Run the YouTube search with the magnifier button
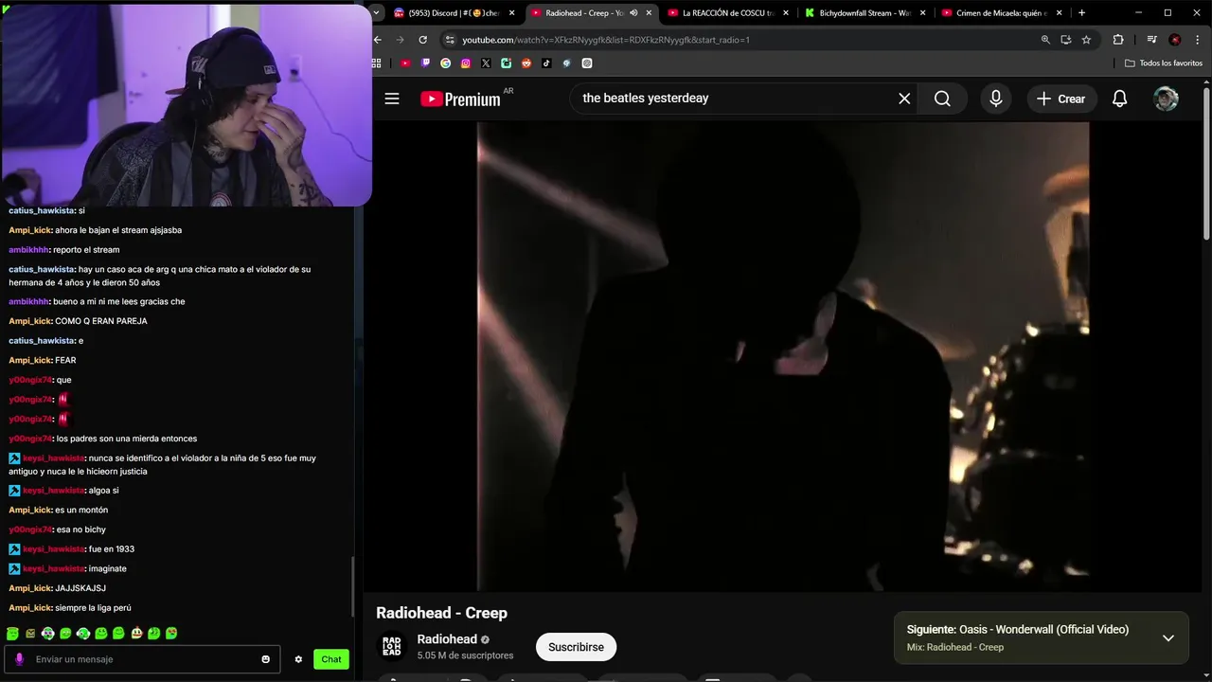 click(x=942, y=99)
